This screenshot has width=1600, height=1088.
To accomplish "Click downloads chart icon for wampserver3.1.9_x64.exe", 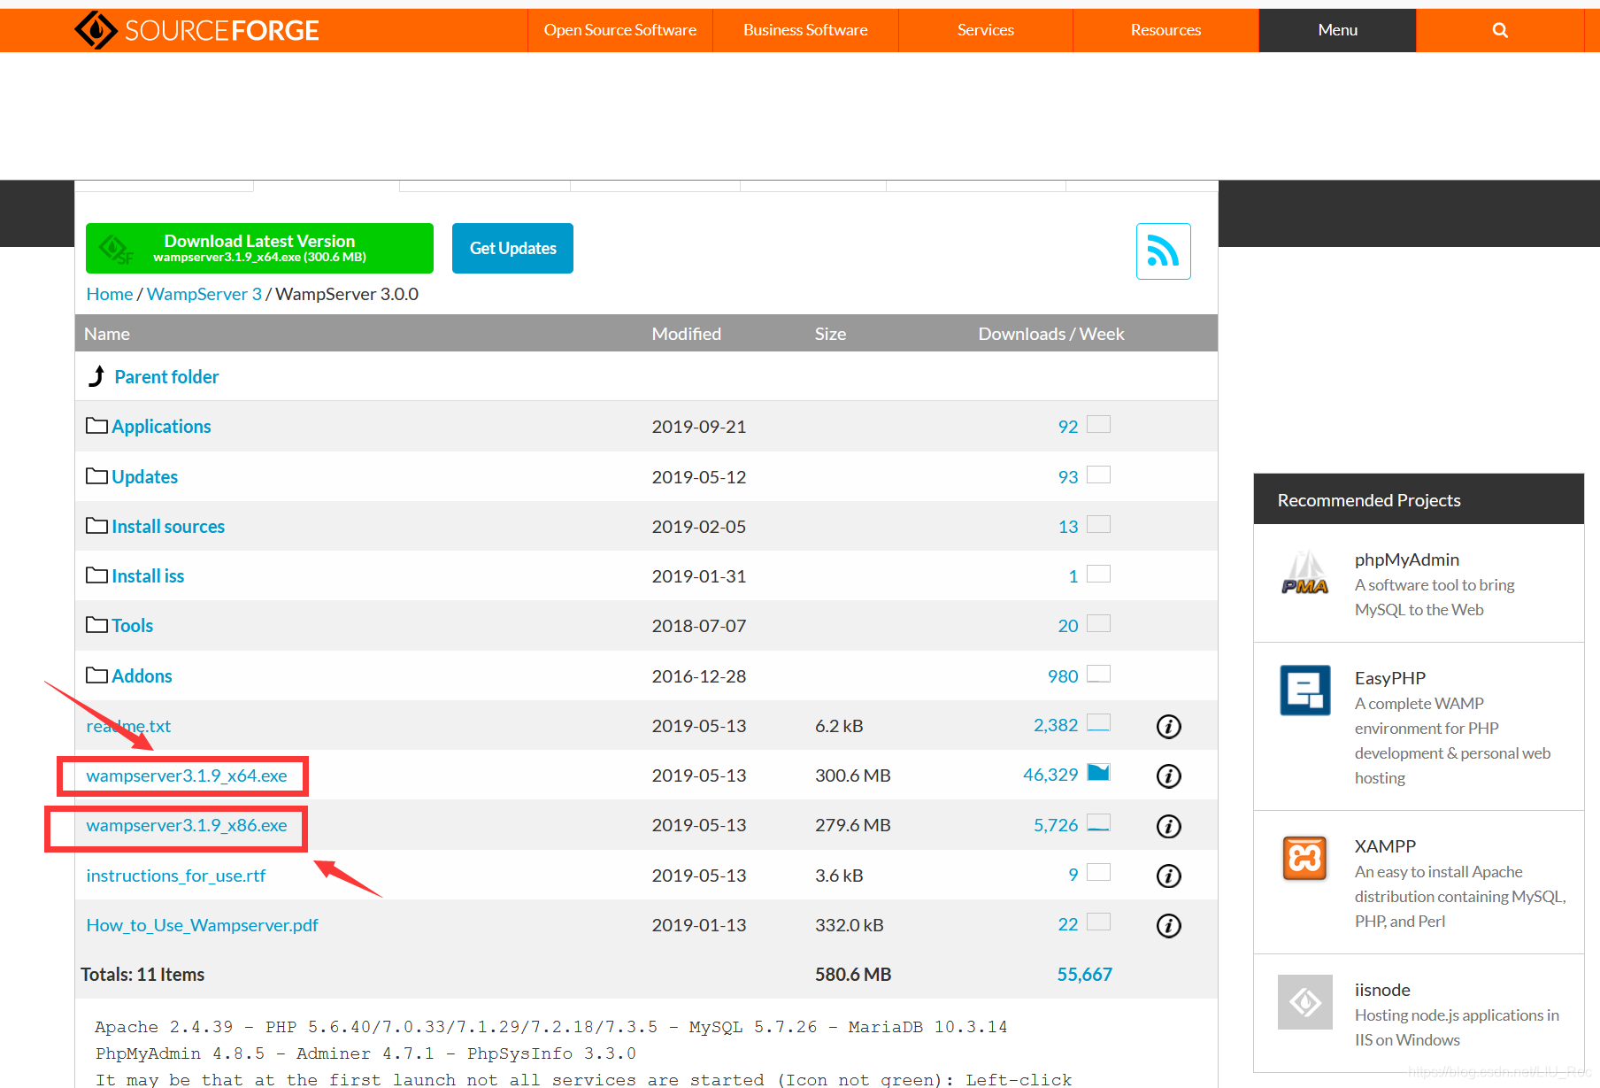I will pos(1098,772).
